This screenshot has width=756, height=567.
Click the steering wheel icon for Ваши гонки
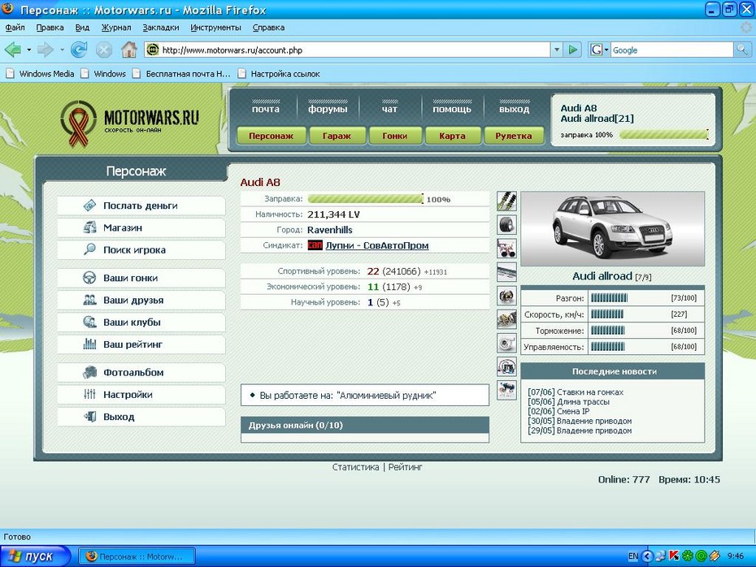click(x=89, y=278)
